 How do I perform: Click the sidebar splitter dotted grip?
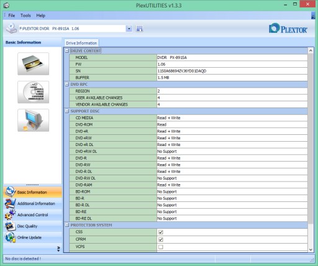[32, 185]
